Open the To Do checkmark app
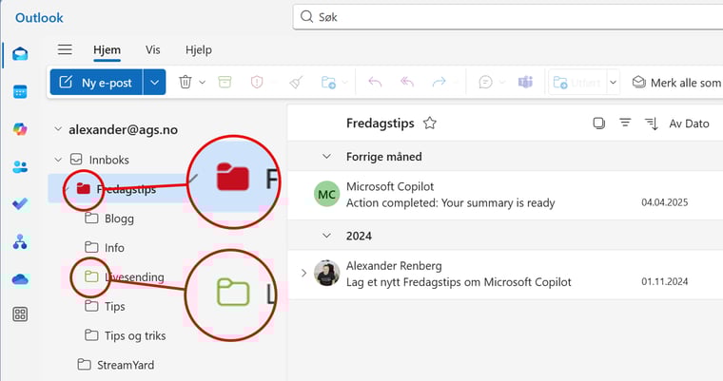Viewport: 723px width, 381px height. [20, 203]
